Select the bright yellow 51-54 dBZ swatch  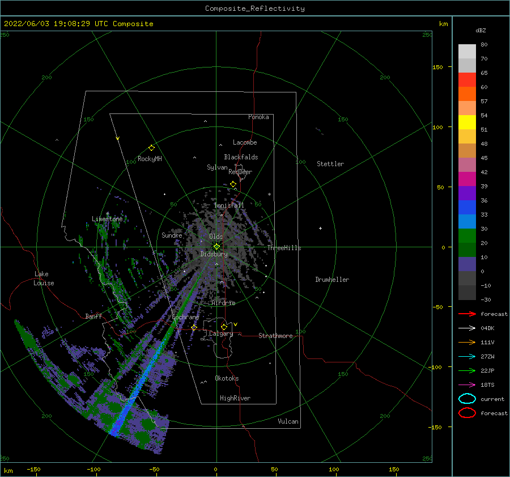467,123
